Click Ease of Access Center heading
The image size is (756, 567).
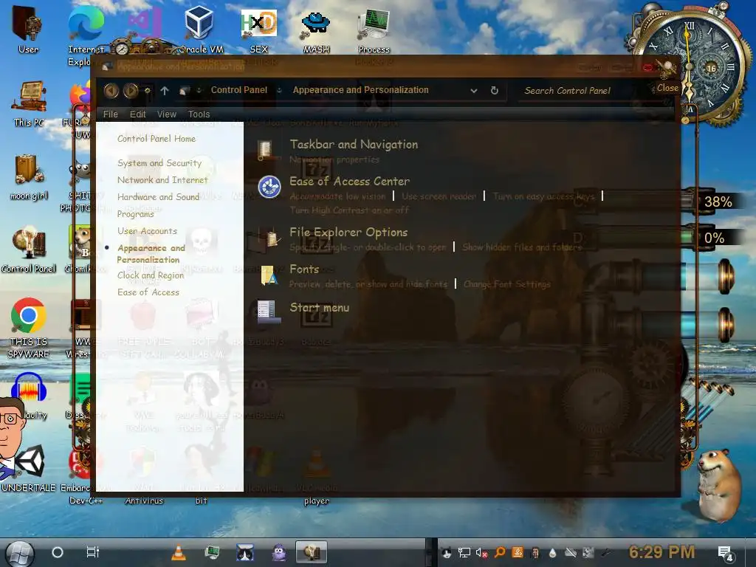pos(349,182)
